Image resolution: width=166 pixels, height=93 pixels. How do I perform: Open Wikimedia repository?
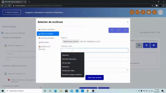[44, 42]
